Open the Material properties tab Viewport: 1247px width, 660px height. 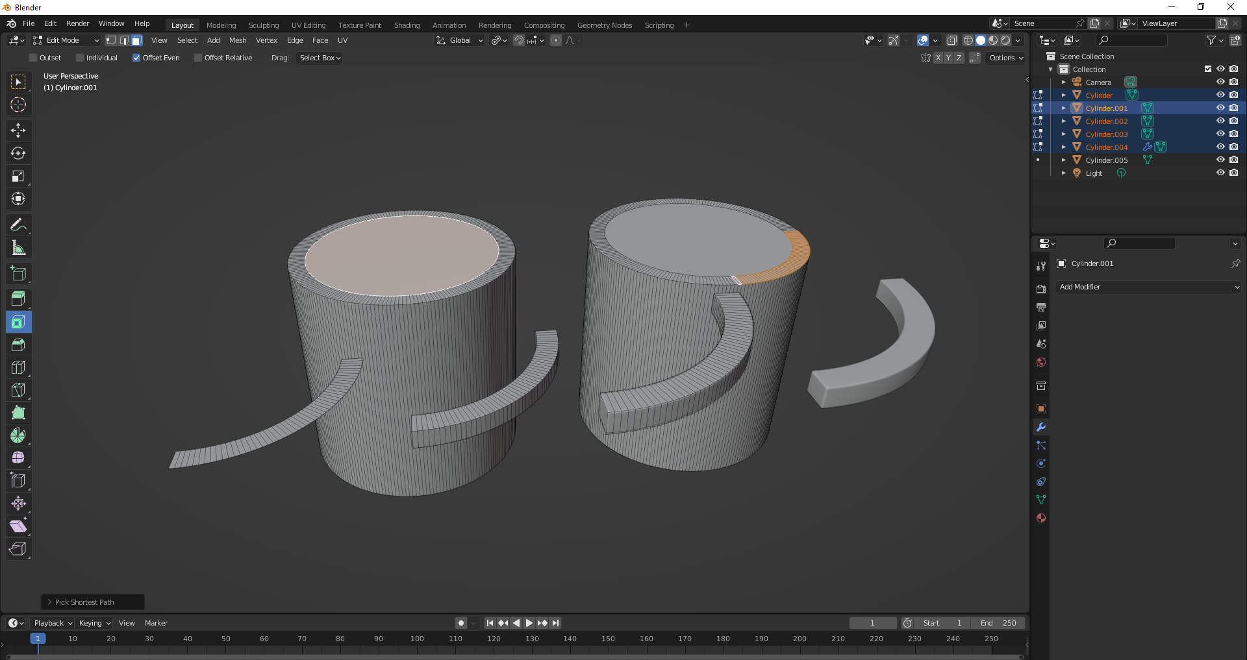(1041, 518)
